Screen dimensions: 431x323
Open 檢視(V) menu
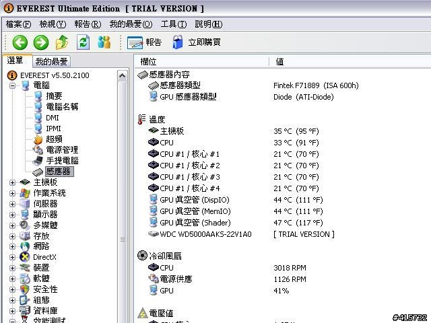53,24
